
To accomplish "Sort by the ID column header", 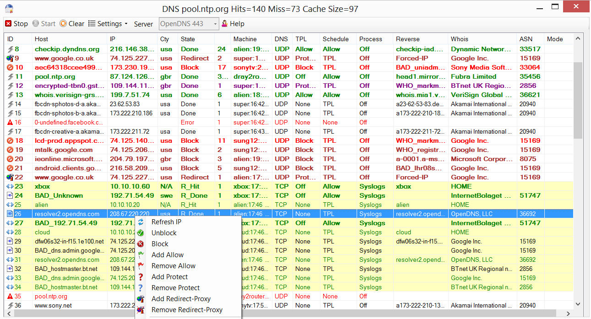I will (18, 39).
